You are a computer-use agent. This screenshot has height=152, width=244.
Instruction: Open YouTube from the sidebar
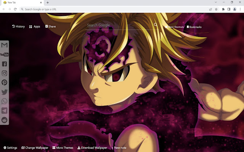(x=4, y=55)
